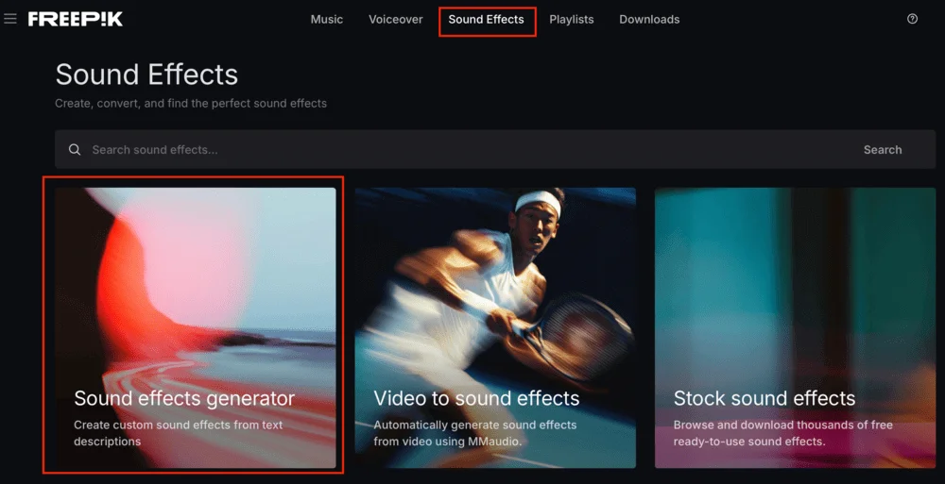Image resolution: width=945 pixels, height=484 pixels.
Task: Open the Downloads tab
Action: [x=649, y=20]
